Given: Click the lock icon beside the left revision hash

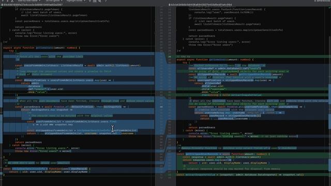Looking at the screenshot, I should 2,5.
